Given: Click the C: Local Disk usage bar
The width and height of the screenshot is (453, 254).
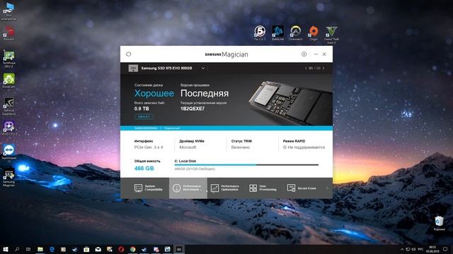Looking at the screenshot, I should 246,165.
